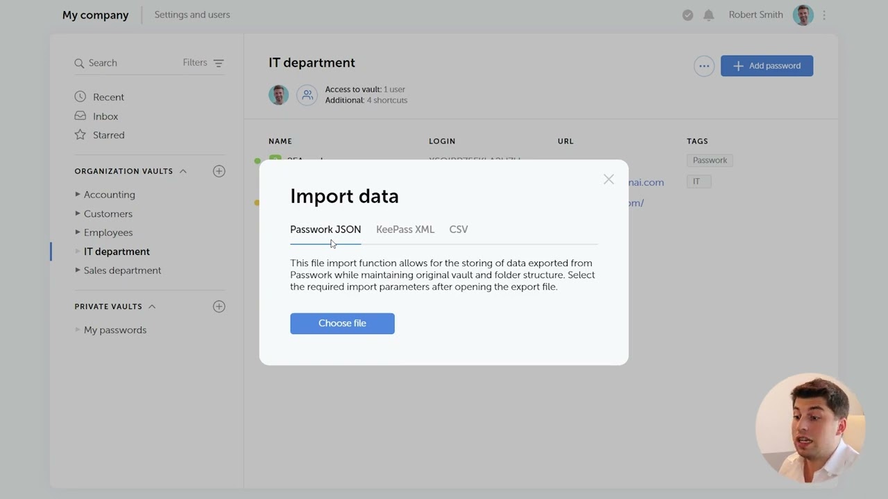
Task: Click the Inbox tray icon
Action: (80, 116)
